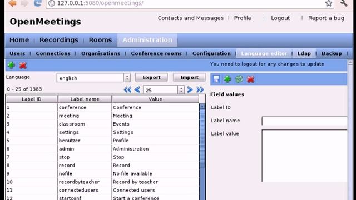
Task: Select the 'nofile' label row
Action: coord(102,174)
